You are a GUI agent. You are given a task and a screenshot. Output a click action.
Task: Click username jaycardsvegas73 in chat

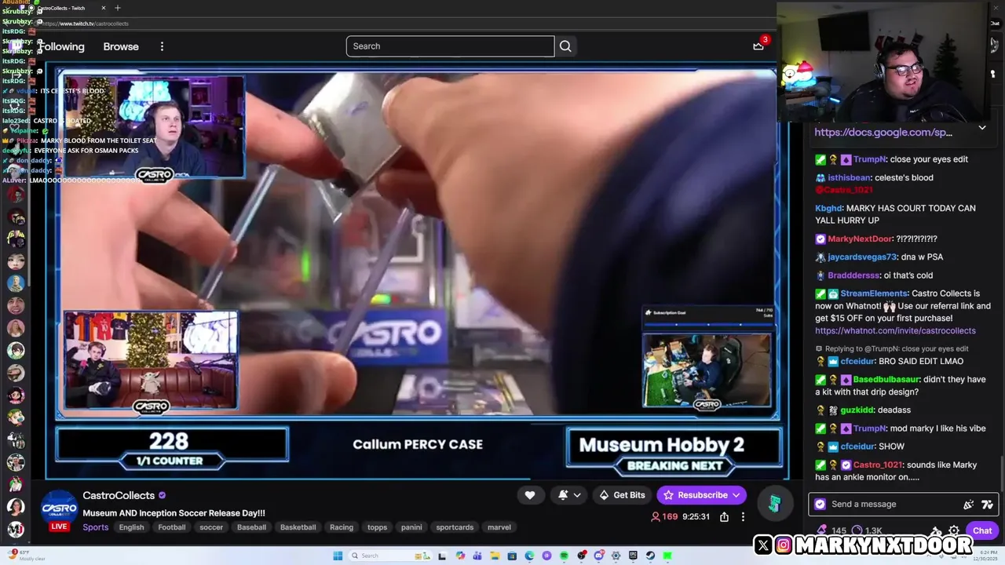[x=862, y=257]
